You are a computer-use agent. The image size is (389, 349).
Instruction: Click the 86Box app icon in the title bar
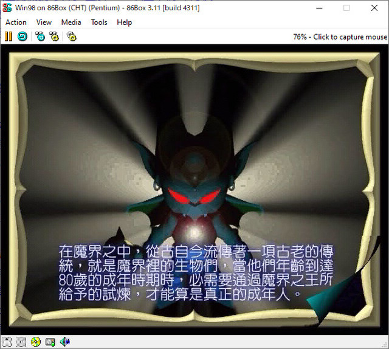(x=7, y=8)
